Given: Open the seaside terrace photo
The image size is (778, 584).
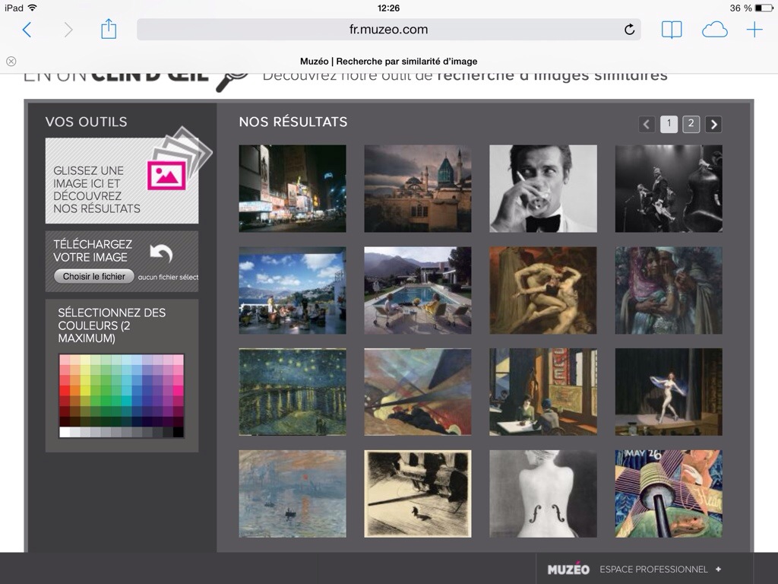Looking at the screenshot, I should 293,290.
